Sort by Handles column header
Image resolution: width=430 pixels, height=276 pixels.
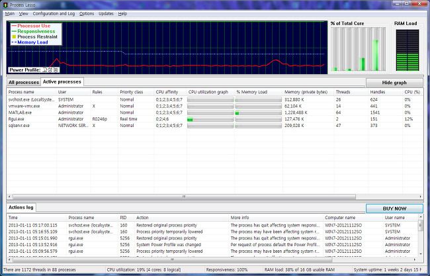click(x=386, y=92)
